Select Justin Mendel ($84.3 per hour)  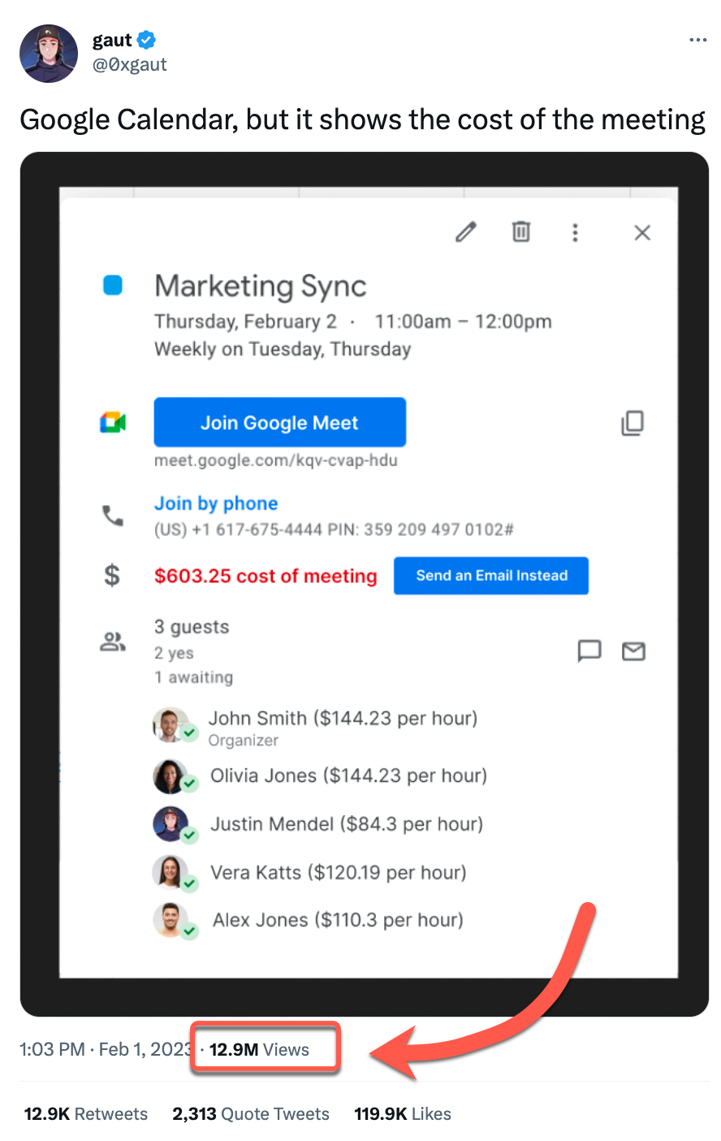[347, 824]
